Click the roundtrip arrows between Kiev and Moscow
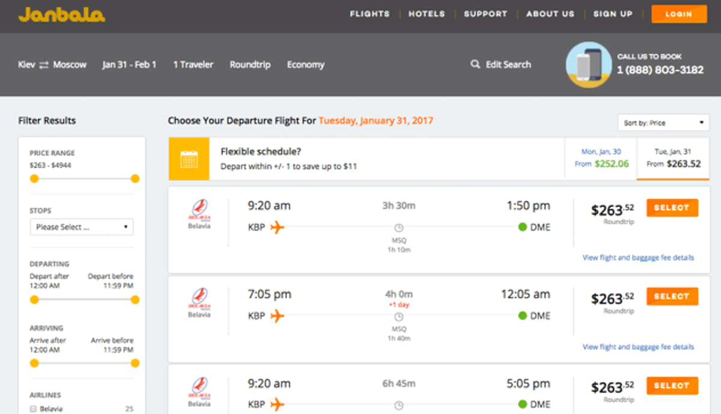Screen dimensions: 721x414 tap(44, 65)
